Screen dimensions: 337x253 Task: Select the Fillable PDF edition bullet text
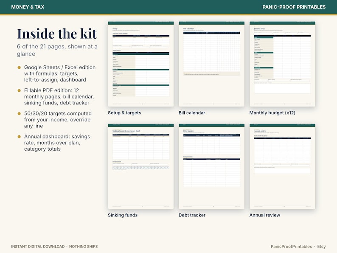coord(59,96)
